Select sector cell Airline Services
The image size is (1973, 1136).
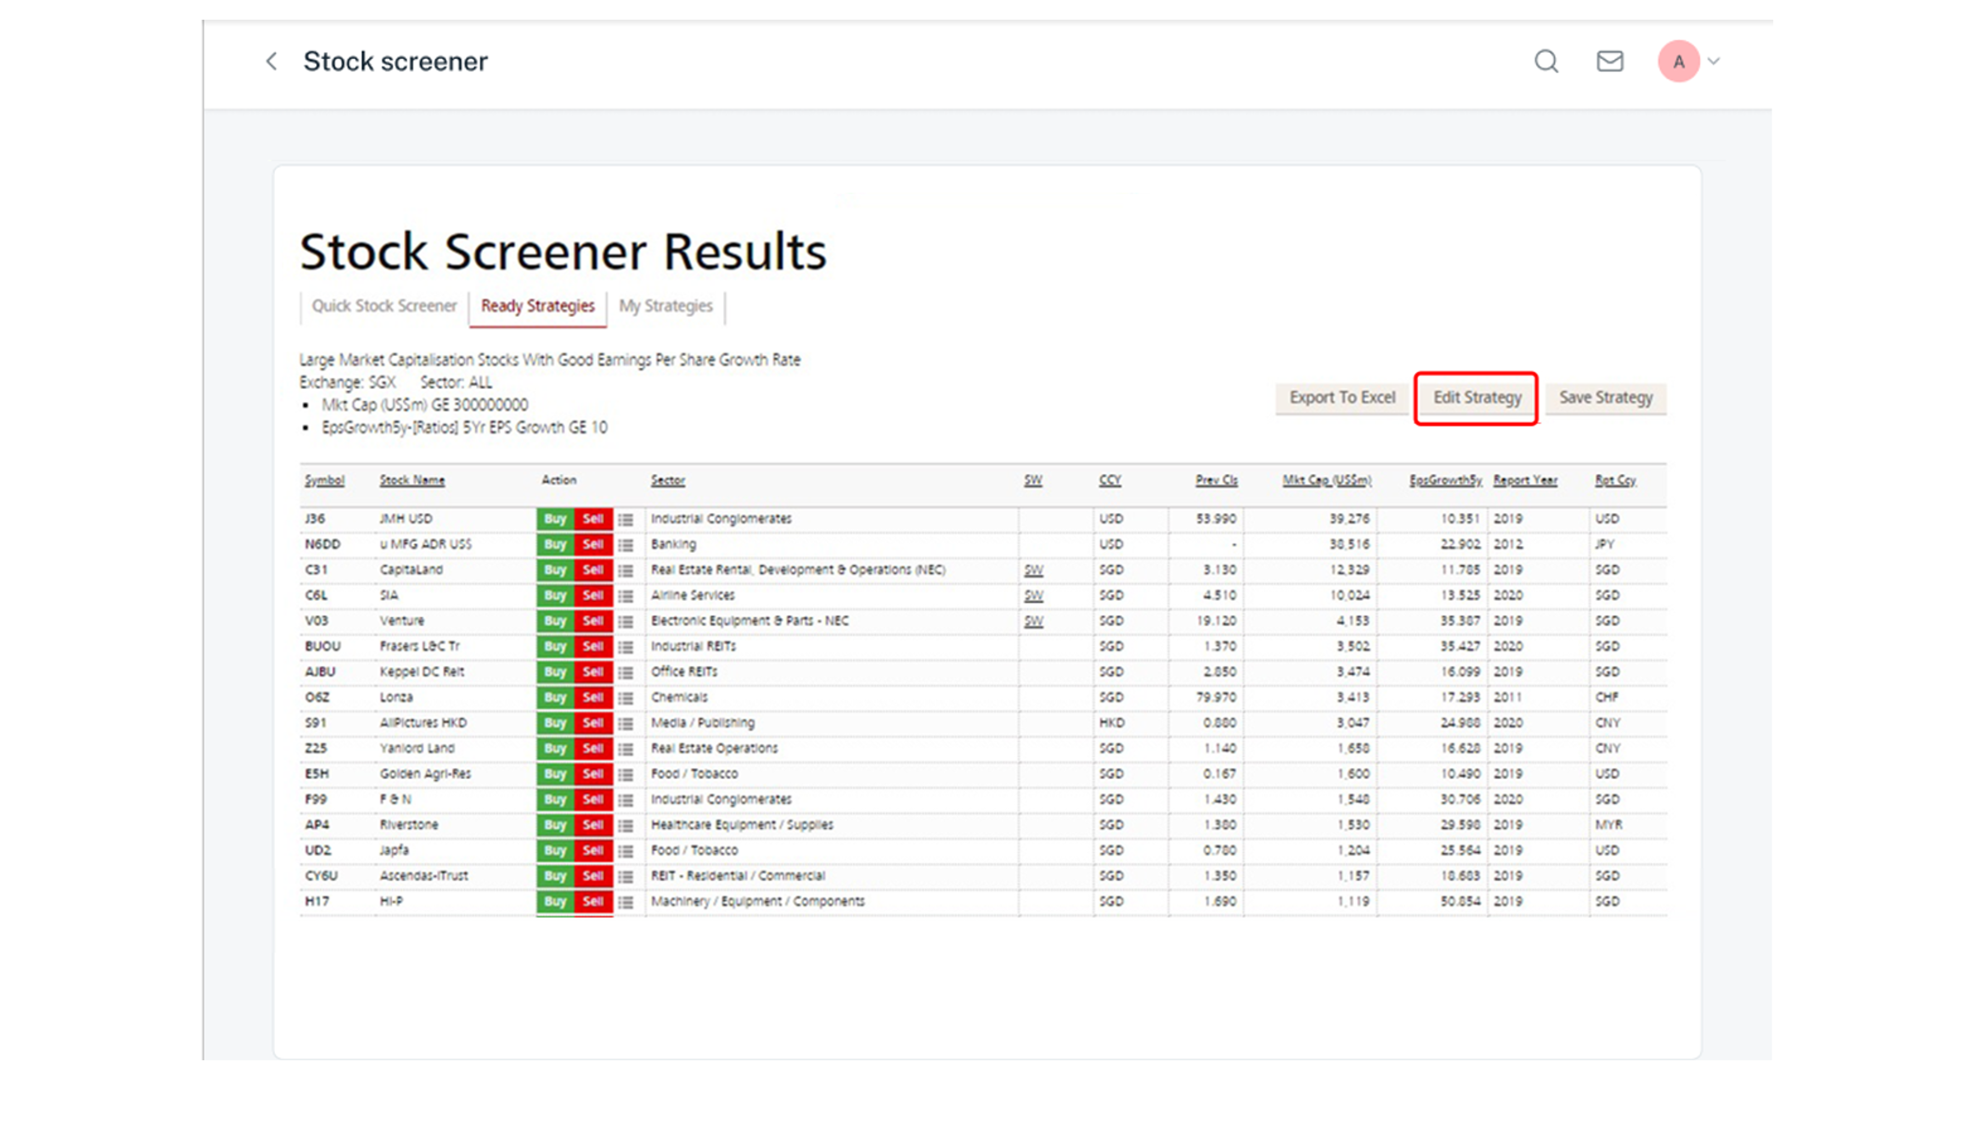[692, 595]
